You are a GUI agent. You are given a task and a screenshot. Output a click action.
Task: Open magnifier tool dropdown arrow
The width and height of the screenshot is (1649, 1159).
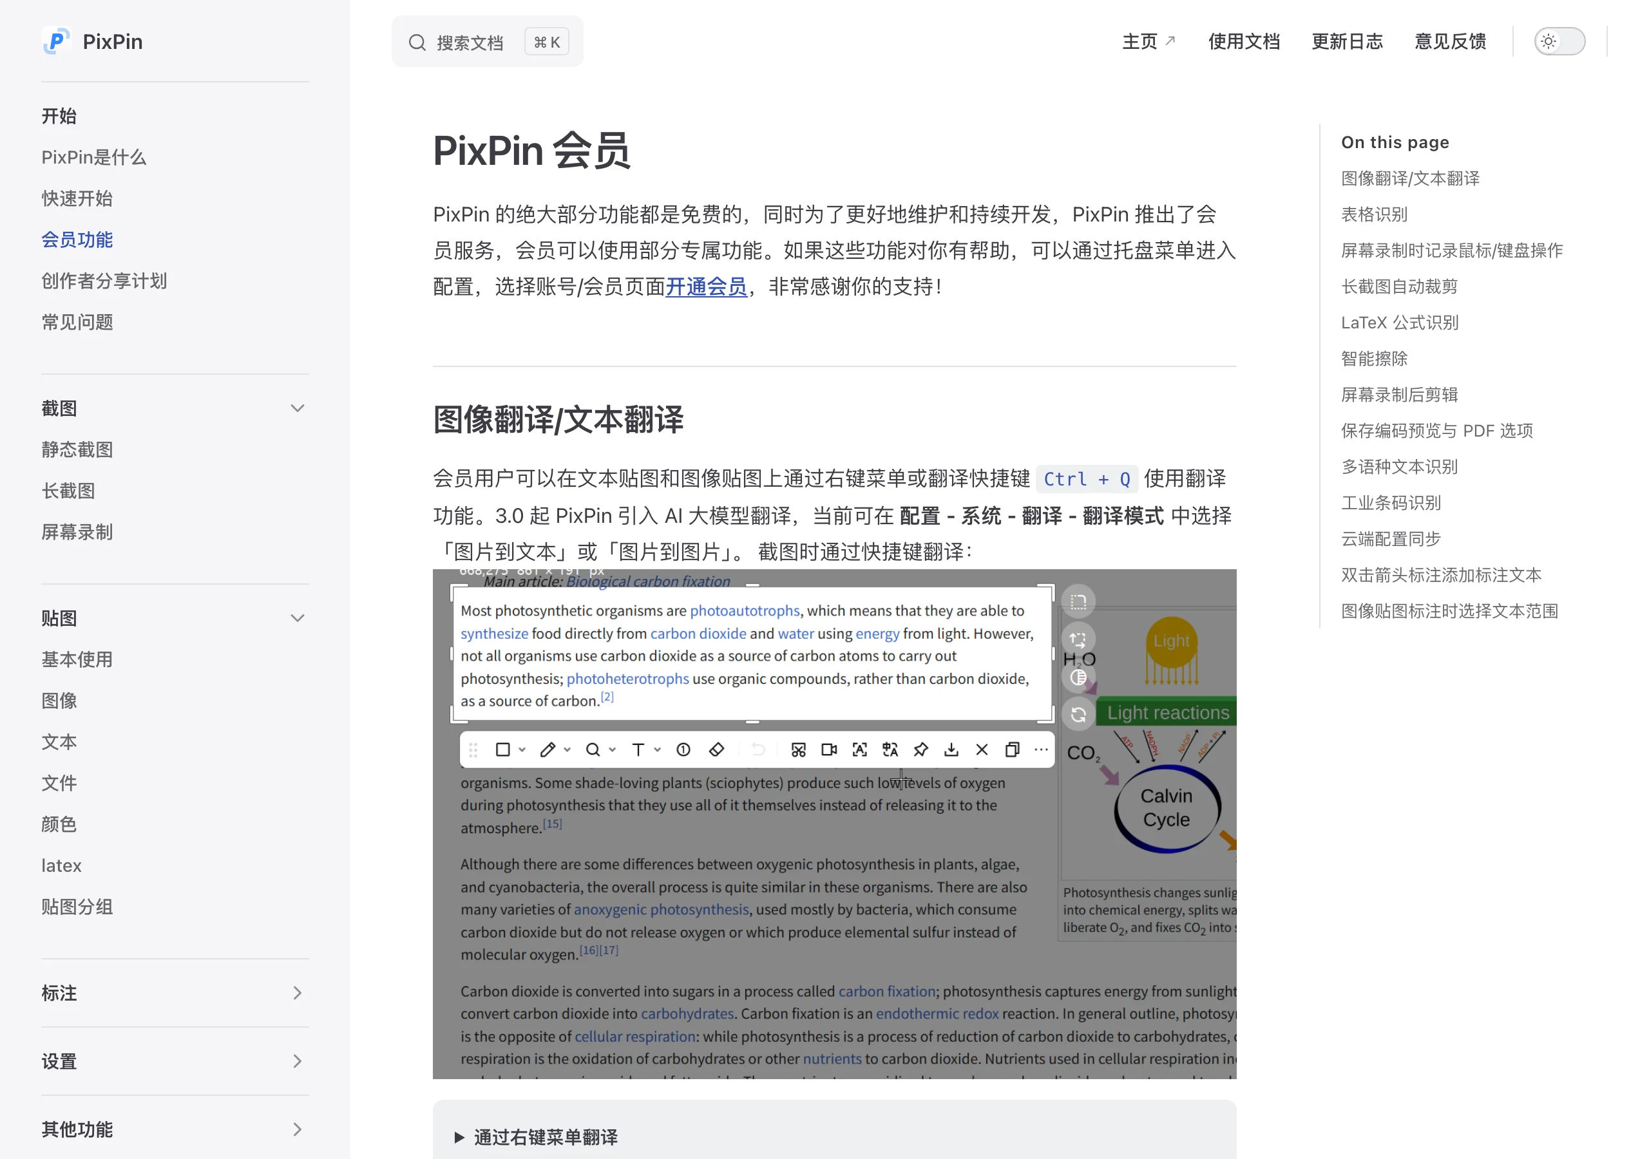tap(613, 749)
